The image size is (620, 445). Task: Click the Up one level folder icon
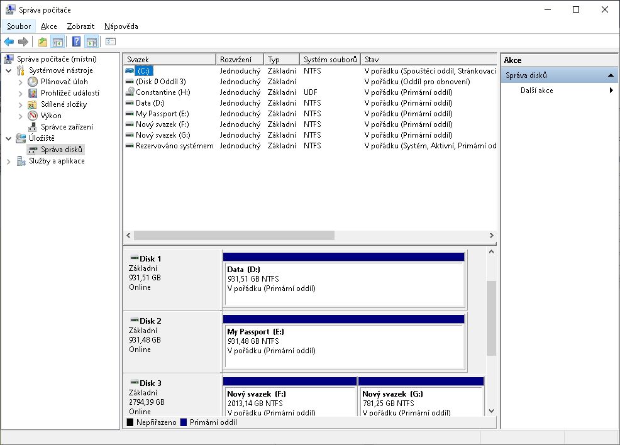pos(42,41)
